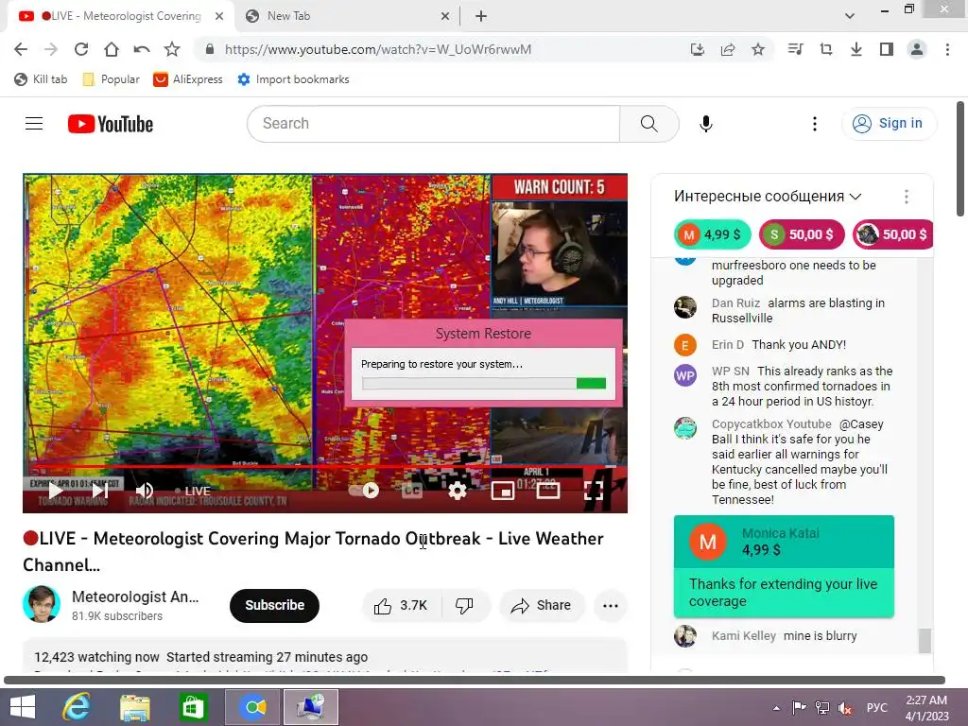Open the S 50,00 $ super chat chip
Image resolution: width=968 pixels, height=726 pixels.
pyautogui.click(x=802, y=234)
